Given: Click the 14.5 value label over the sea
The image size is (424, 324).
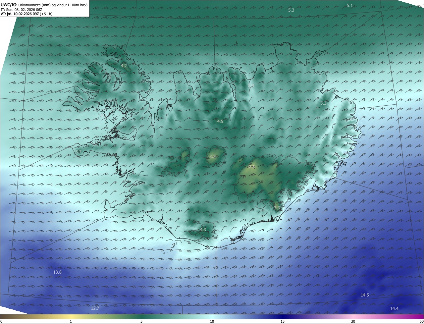Looking at the screenshot, I should [365, 295].
